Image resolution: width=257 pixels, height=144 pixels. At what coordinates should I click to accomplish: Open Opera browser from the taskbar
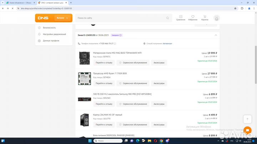point(155,141)
